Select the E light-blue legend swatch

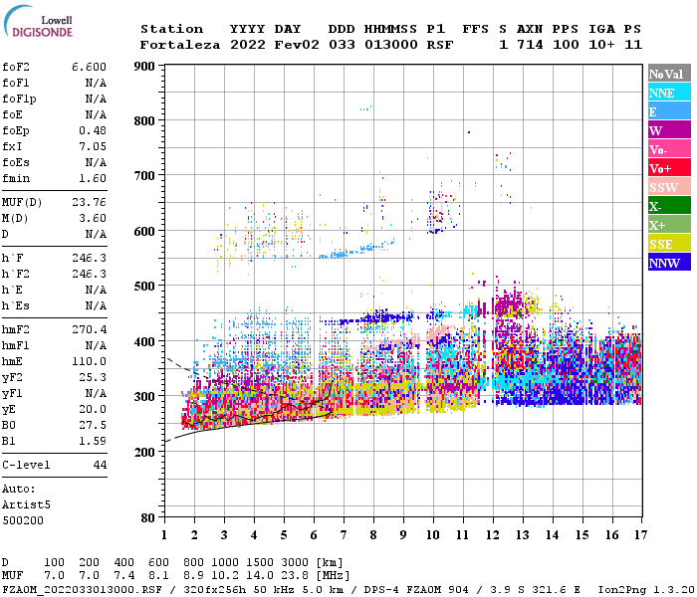coord(669,111)
